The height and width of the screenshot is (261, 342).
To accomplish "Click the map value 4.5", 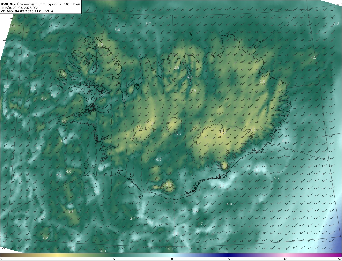I will coord(133,219).
